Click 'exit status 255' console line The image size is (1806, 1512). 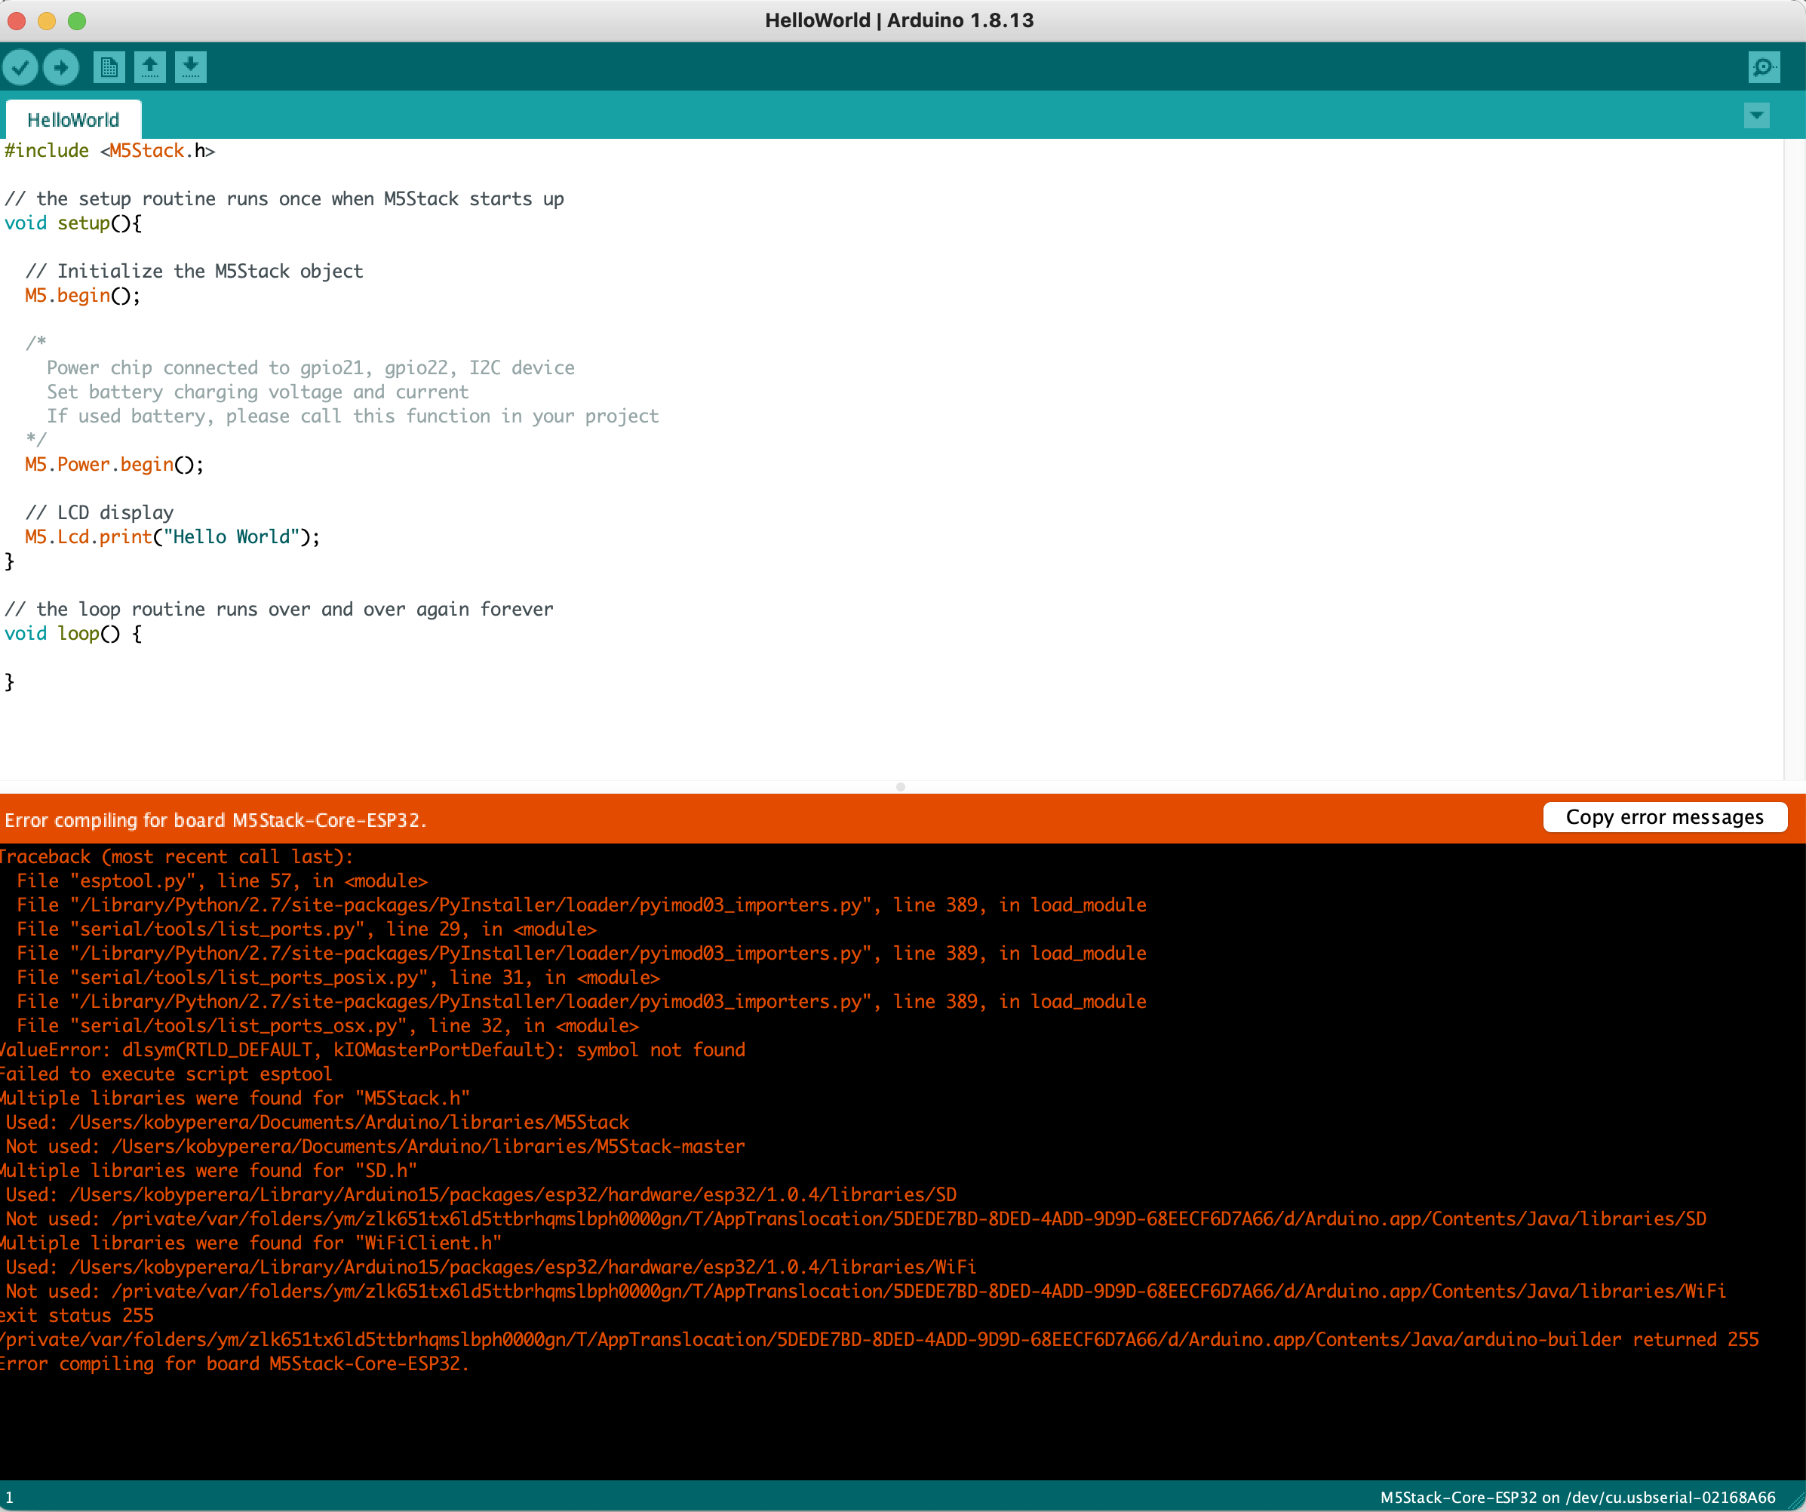[76, 1315]
